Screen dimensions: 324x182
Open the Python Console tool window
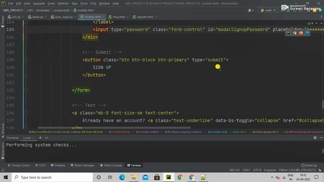tap(111, 165)
